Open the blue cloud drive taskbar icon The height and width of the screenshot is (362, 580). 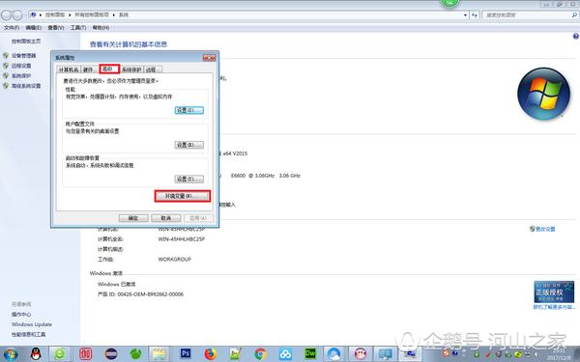285,354
